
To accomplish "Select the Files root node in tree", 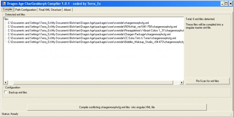I will 6,19.
